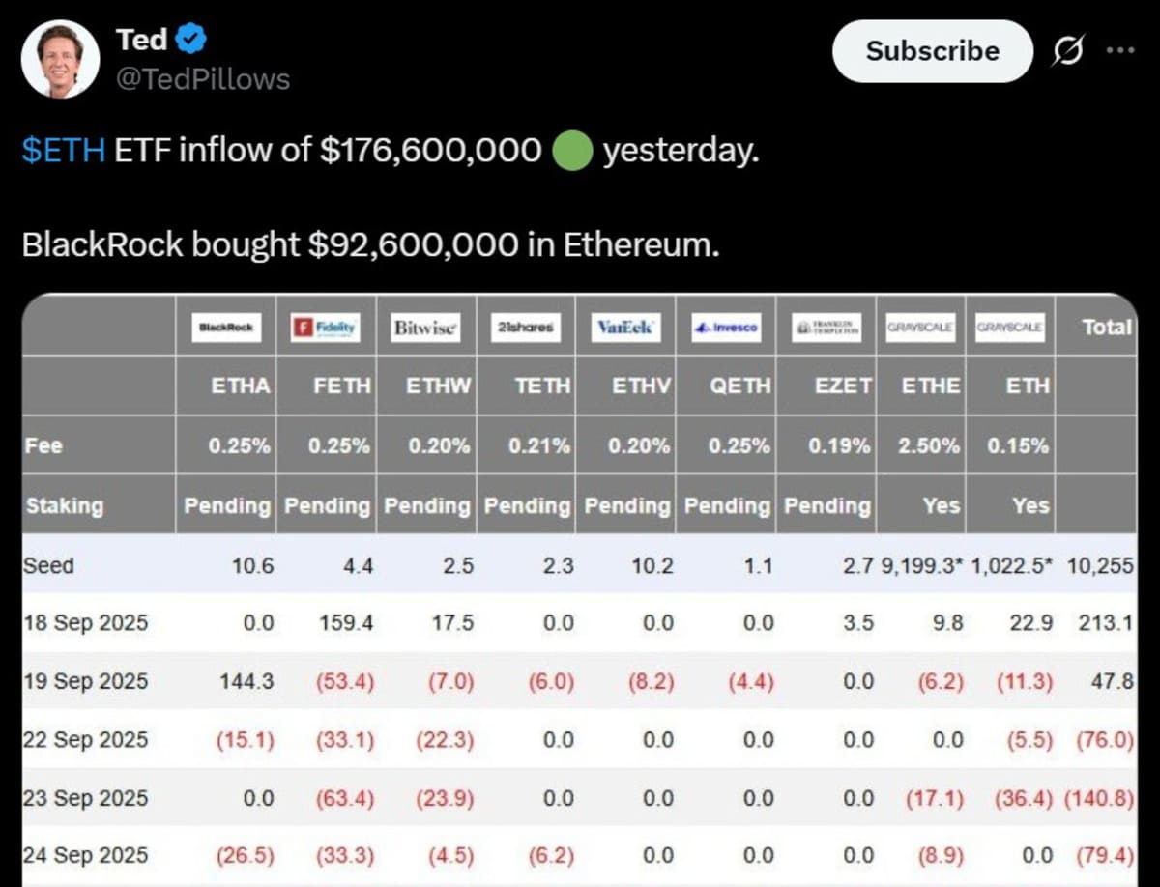Click the 21shares logo in table header
Screen dimensions: 1160x887
coord(526,328)
